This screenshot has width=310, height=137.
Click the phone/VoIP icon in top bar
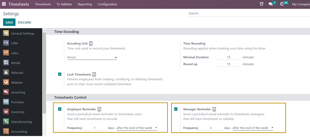click(x=261, y=4)
